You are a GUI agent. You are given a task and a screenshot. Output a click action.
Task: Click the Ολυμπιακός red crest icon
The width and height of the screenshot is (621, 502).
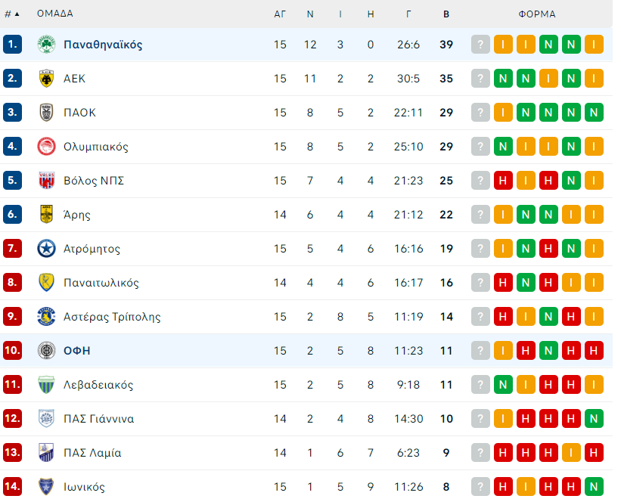click(x=46, y=147)
